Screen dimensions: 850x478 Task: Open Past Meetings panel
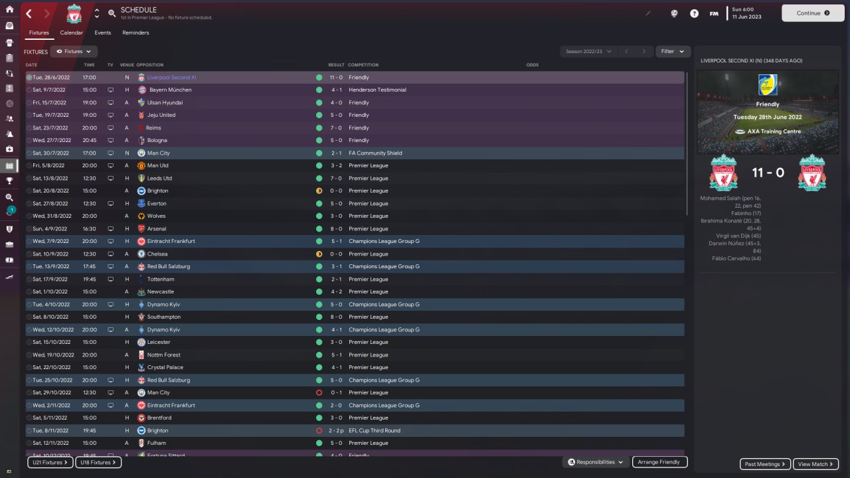pos(765,464)
